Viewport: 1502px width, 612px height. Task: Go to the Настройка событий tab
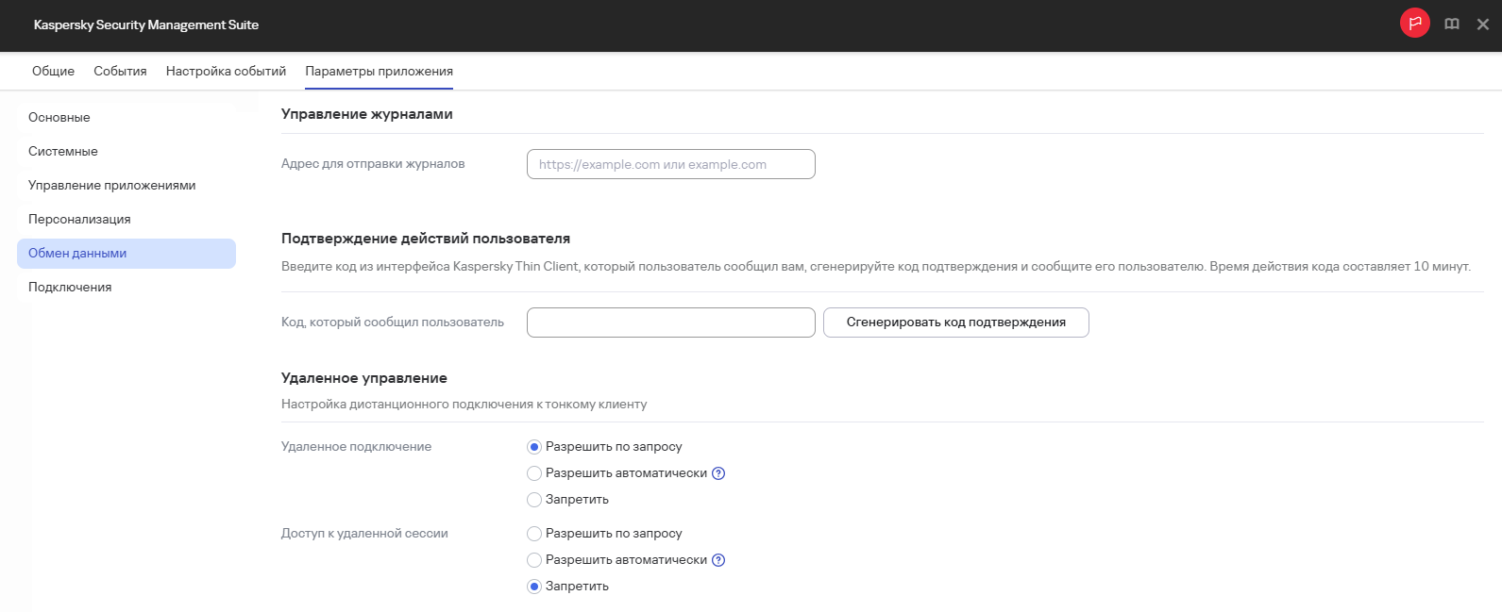[x=226, y=71]
